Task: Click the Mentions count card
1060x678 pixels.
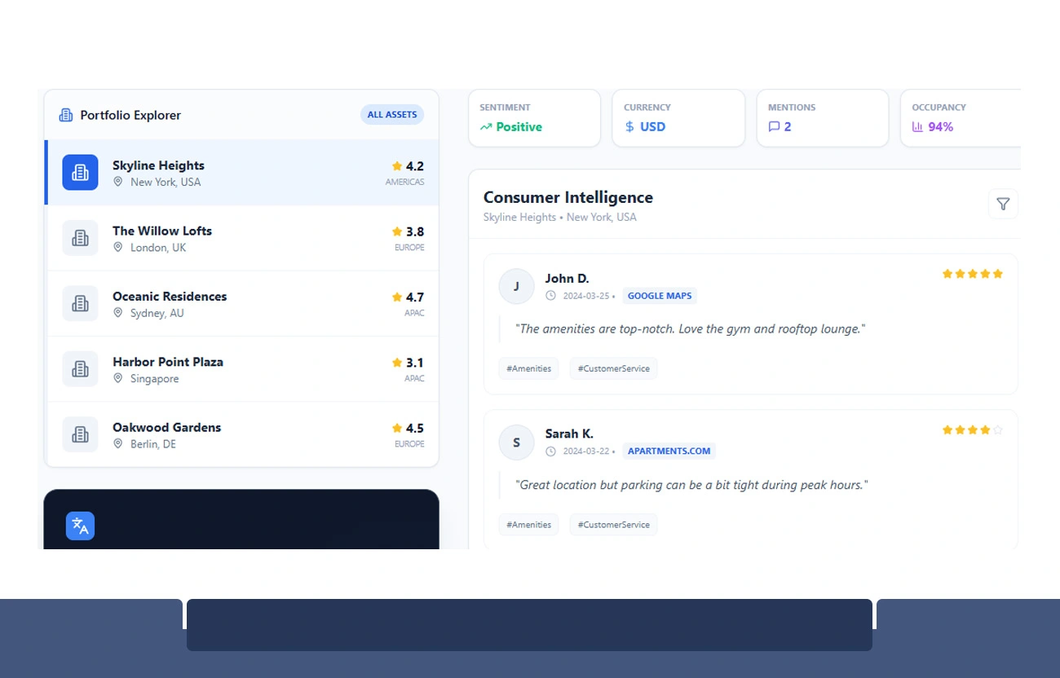Action: tap(822, 118)
